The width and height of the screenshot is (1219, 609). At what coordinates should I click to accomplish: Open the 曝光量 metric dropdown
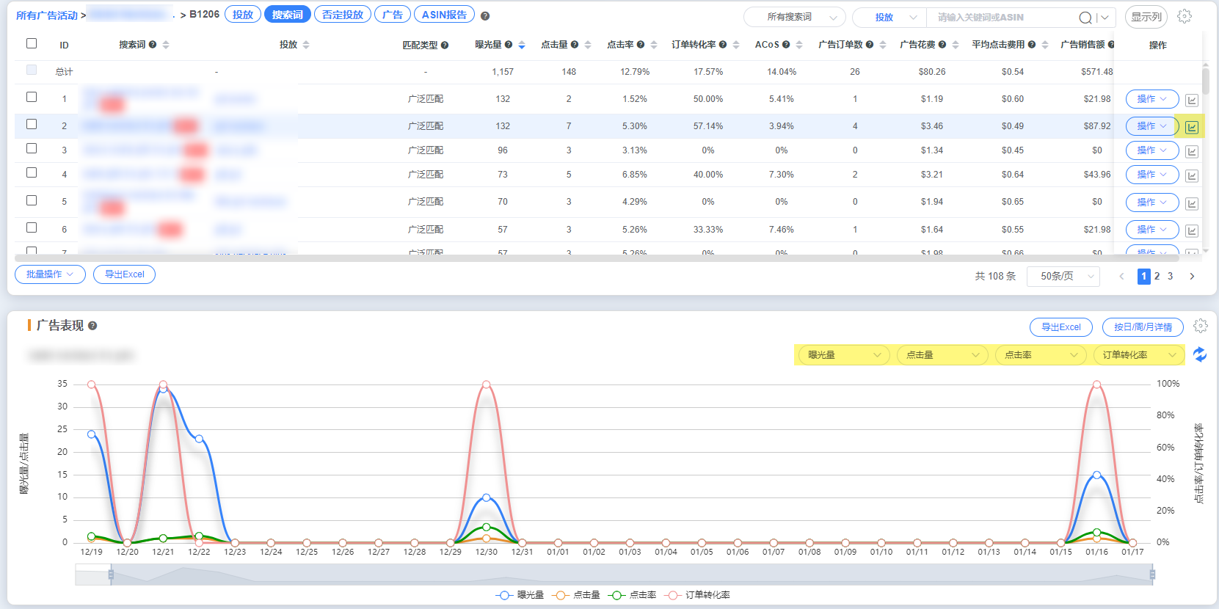click(843, 355)
